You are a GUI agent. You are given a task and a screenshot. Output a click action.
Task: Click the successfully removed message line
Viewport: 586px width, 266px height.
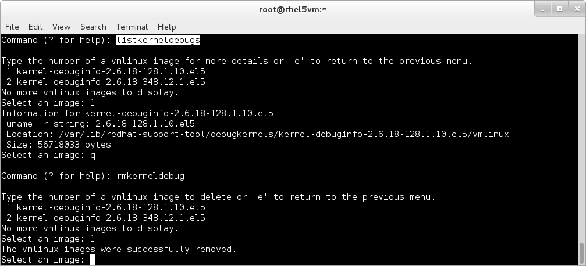[x=119, y=249]
